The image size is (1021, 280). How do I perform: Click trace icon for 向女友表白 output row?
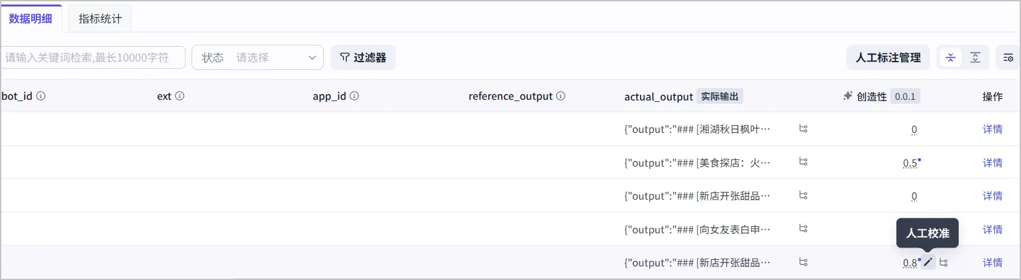[803, 229]
